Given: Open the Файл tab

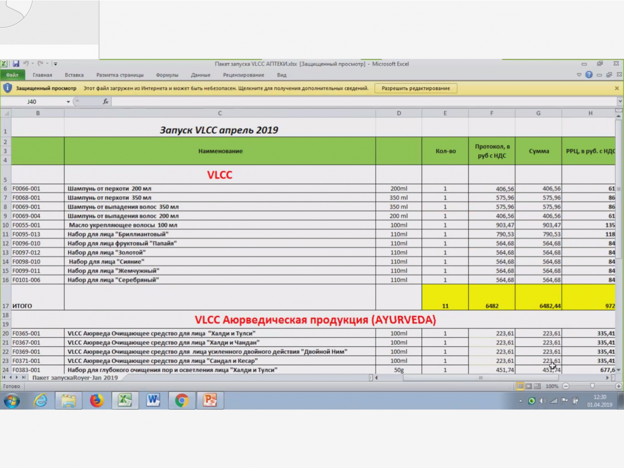Looking at the screenshot, I should 12,75.
